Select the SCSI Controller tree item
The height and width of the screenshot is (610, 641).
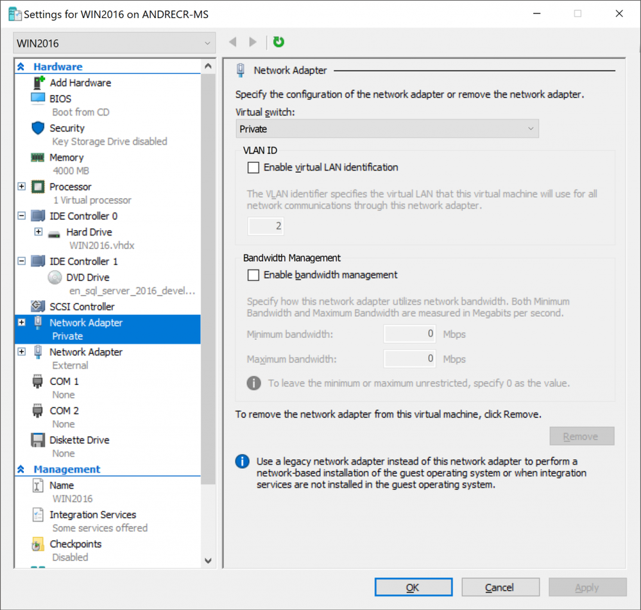point(81,307)
